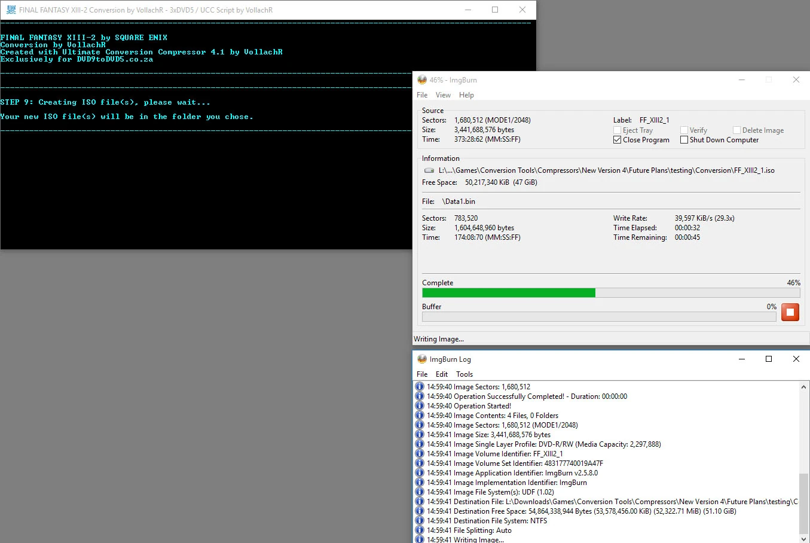Screen dimensions: 810x543
Task: Click the Source label value FF_XIII2_1
Action: tap(654, 120)
